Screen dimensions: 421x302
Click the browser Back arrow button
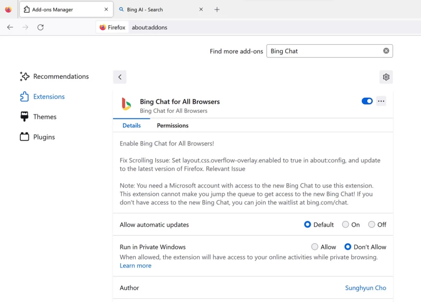coord(10,27)
